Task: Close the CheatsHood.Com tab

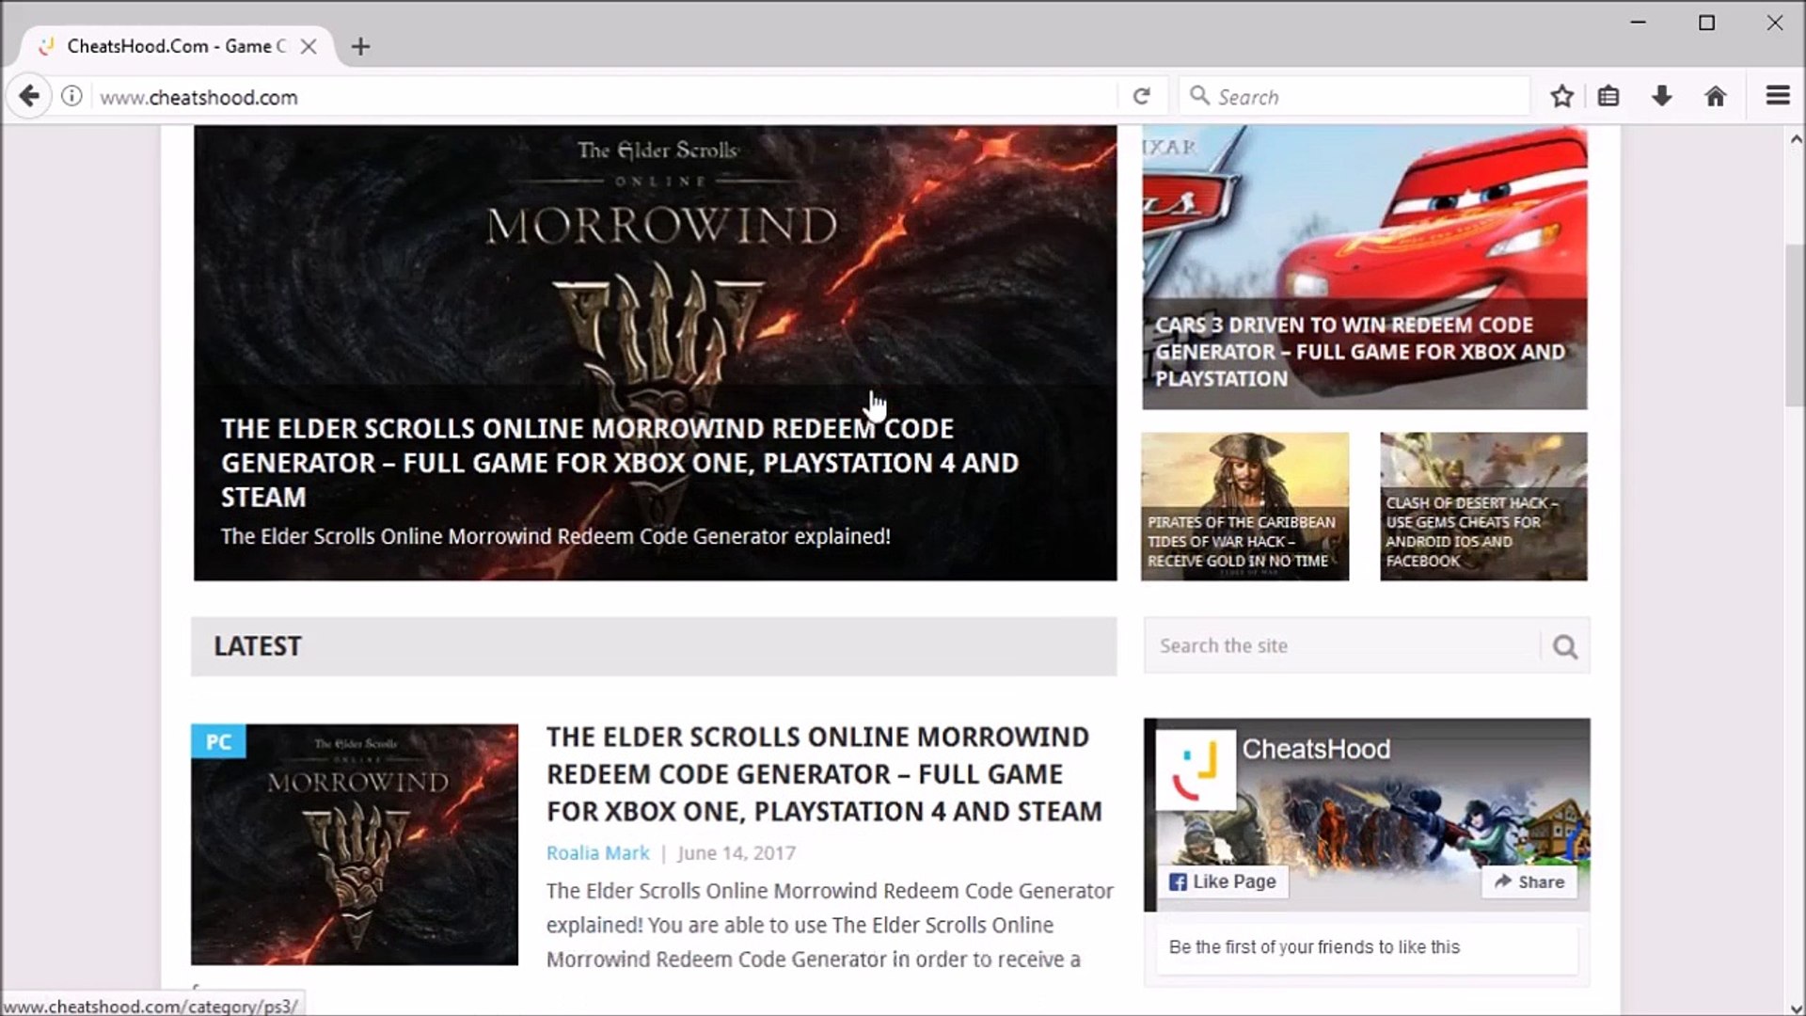Action: pos(309,46)
